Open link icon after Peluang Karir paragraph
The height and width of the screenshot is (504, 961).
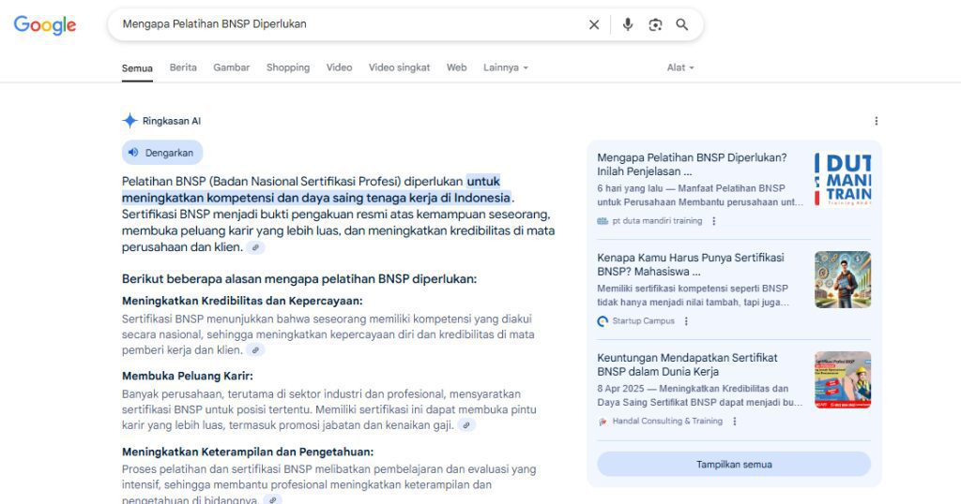[x=466, y=425]
